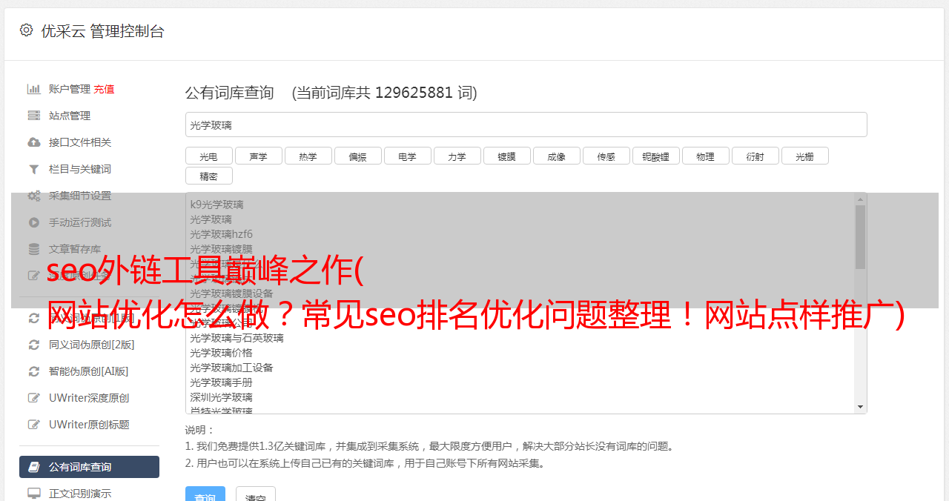Select the 热学 tag button
This screenshot has width=949, height=501.
pyautogui.click(x=308, y=156)
